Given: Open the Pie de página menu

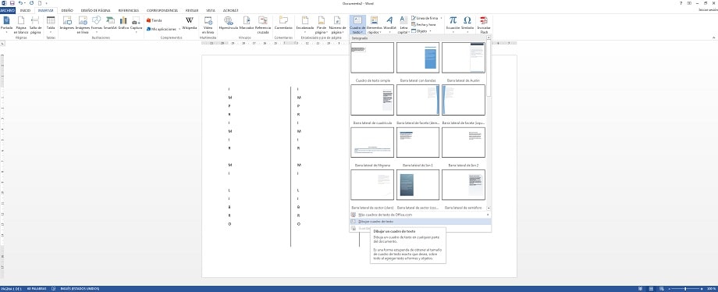Looking at the screenshot, I should tap(322, 24).
